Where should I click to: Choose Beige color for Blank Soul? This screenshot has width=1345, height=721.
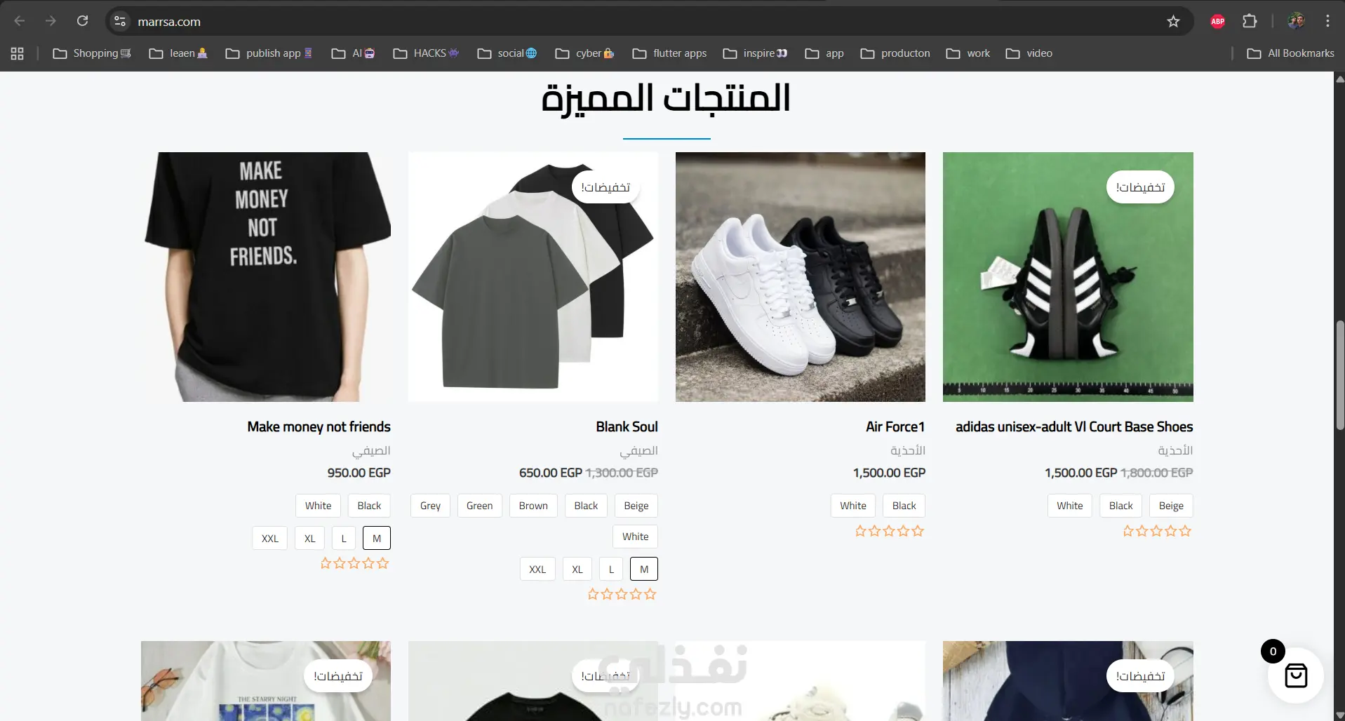[636, 506]
